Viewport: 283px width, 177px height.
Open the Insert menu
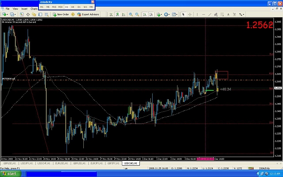coord(24,9)
